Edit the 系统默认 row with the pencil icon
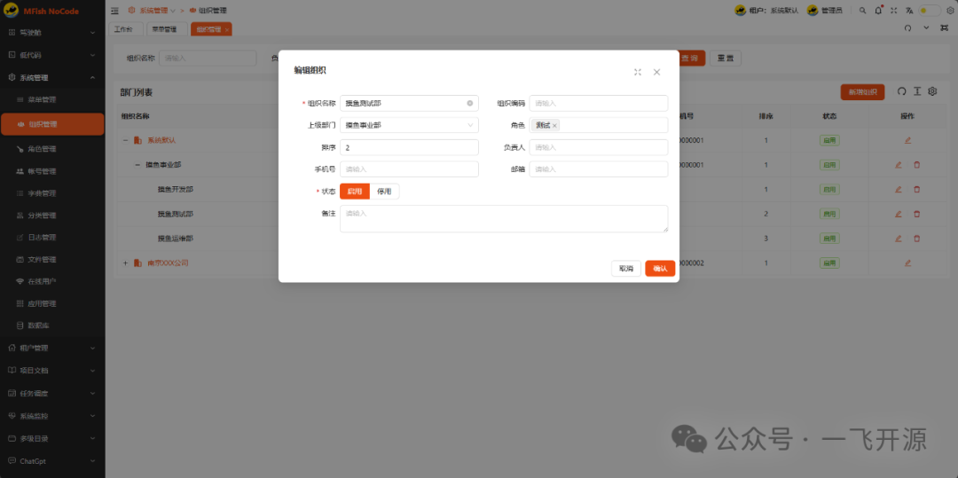Image resolution: width=958 pixels, height=478 pixels. click(908, 140)
